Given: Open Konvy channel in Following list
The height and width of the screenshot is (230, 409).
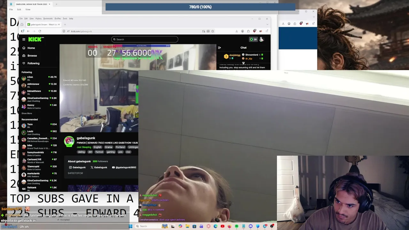Looking at the screenshot, I should pyautogui.click(x=39, y=106).
